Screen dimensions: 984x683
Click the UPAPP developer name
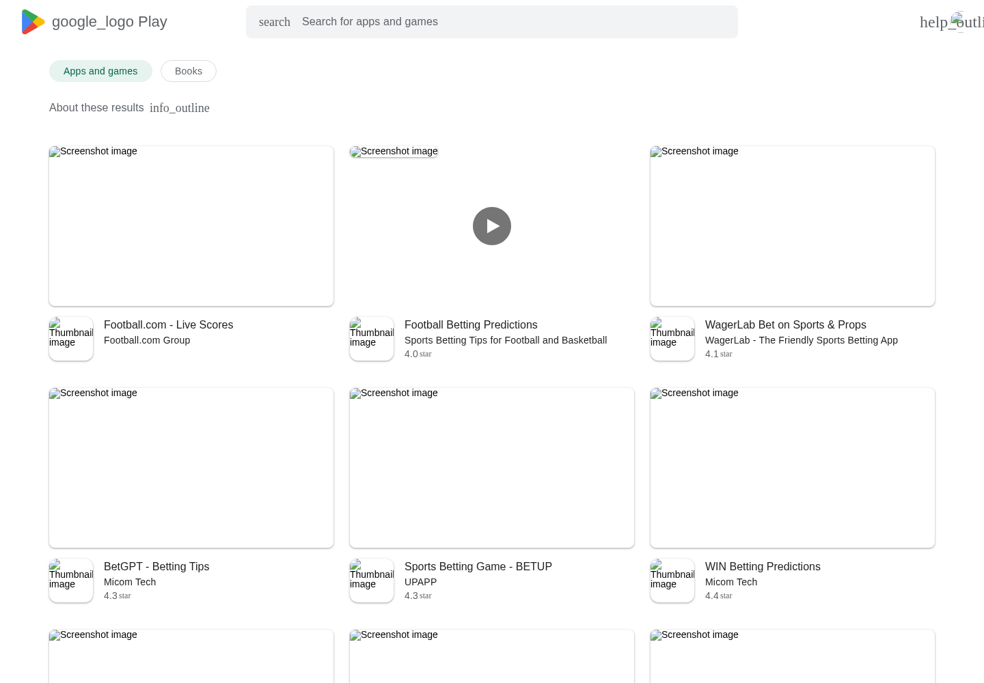point(420,582)
